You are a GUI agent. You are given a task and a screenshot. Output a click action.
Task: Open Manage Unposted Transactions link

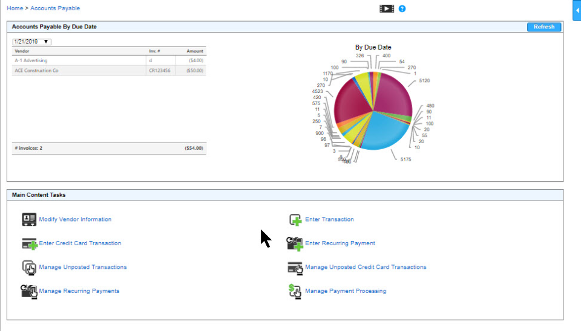83,267
